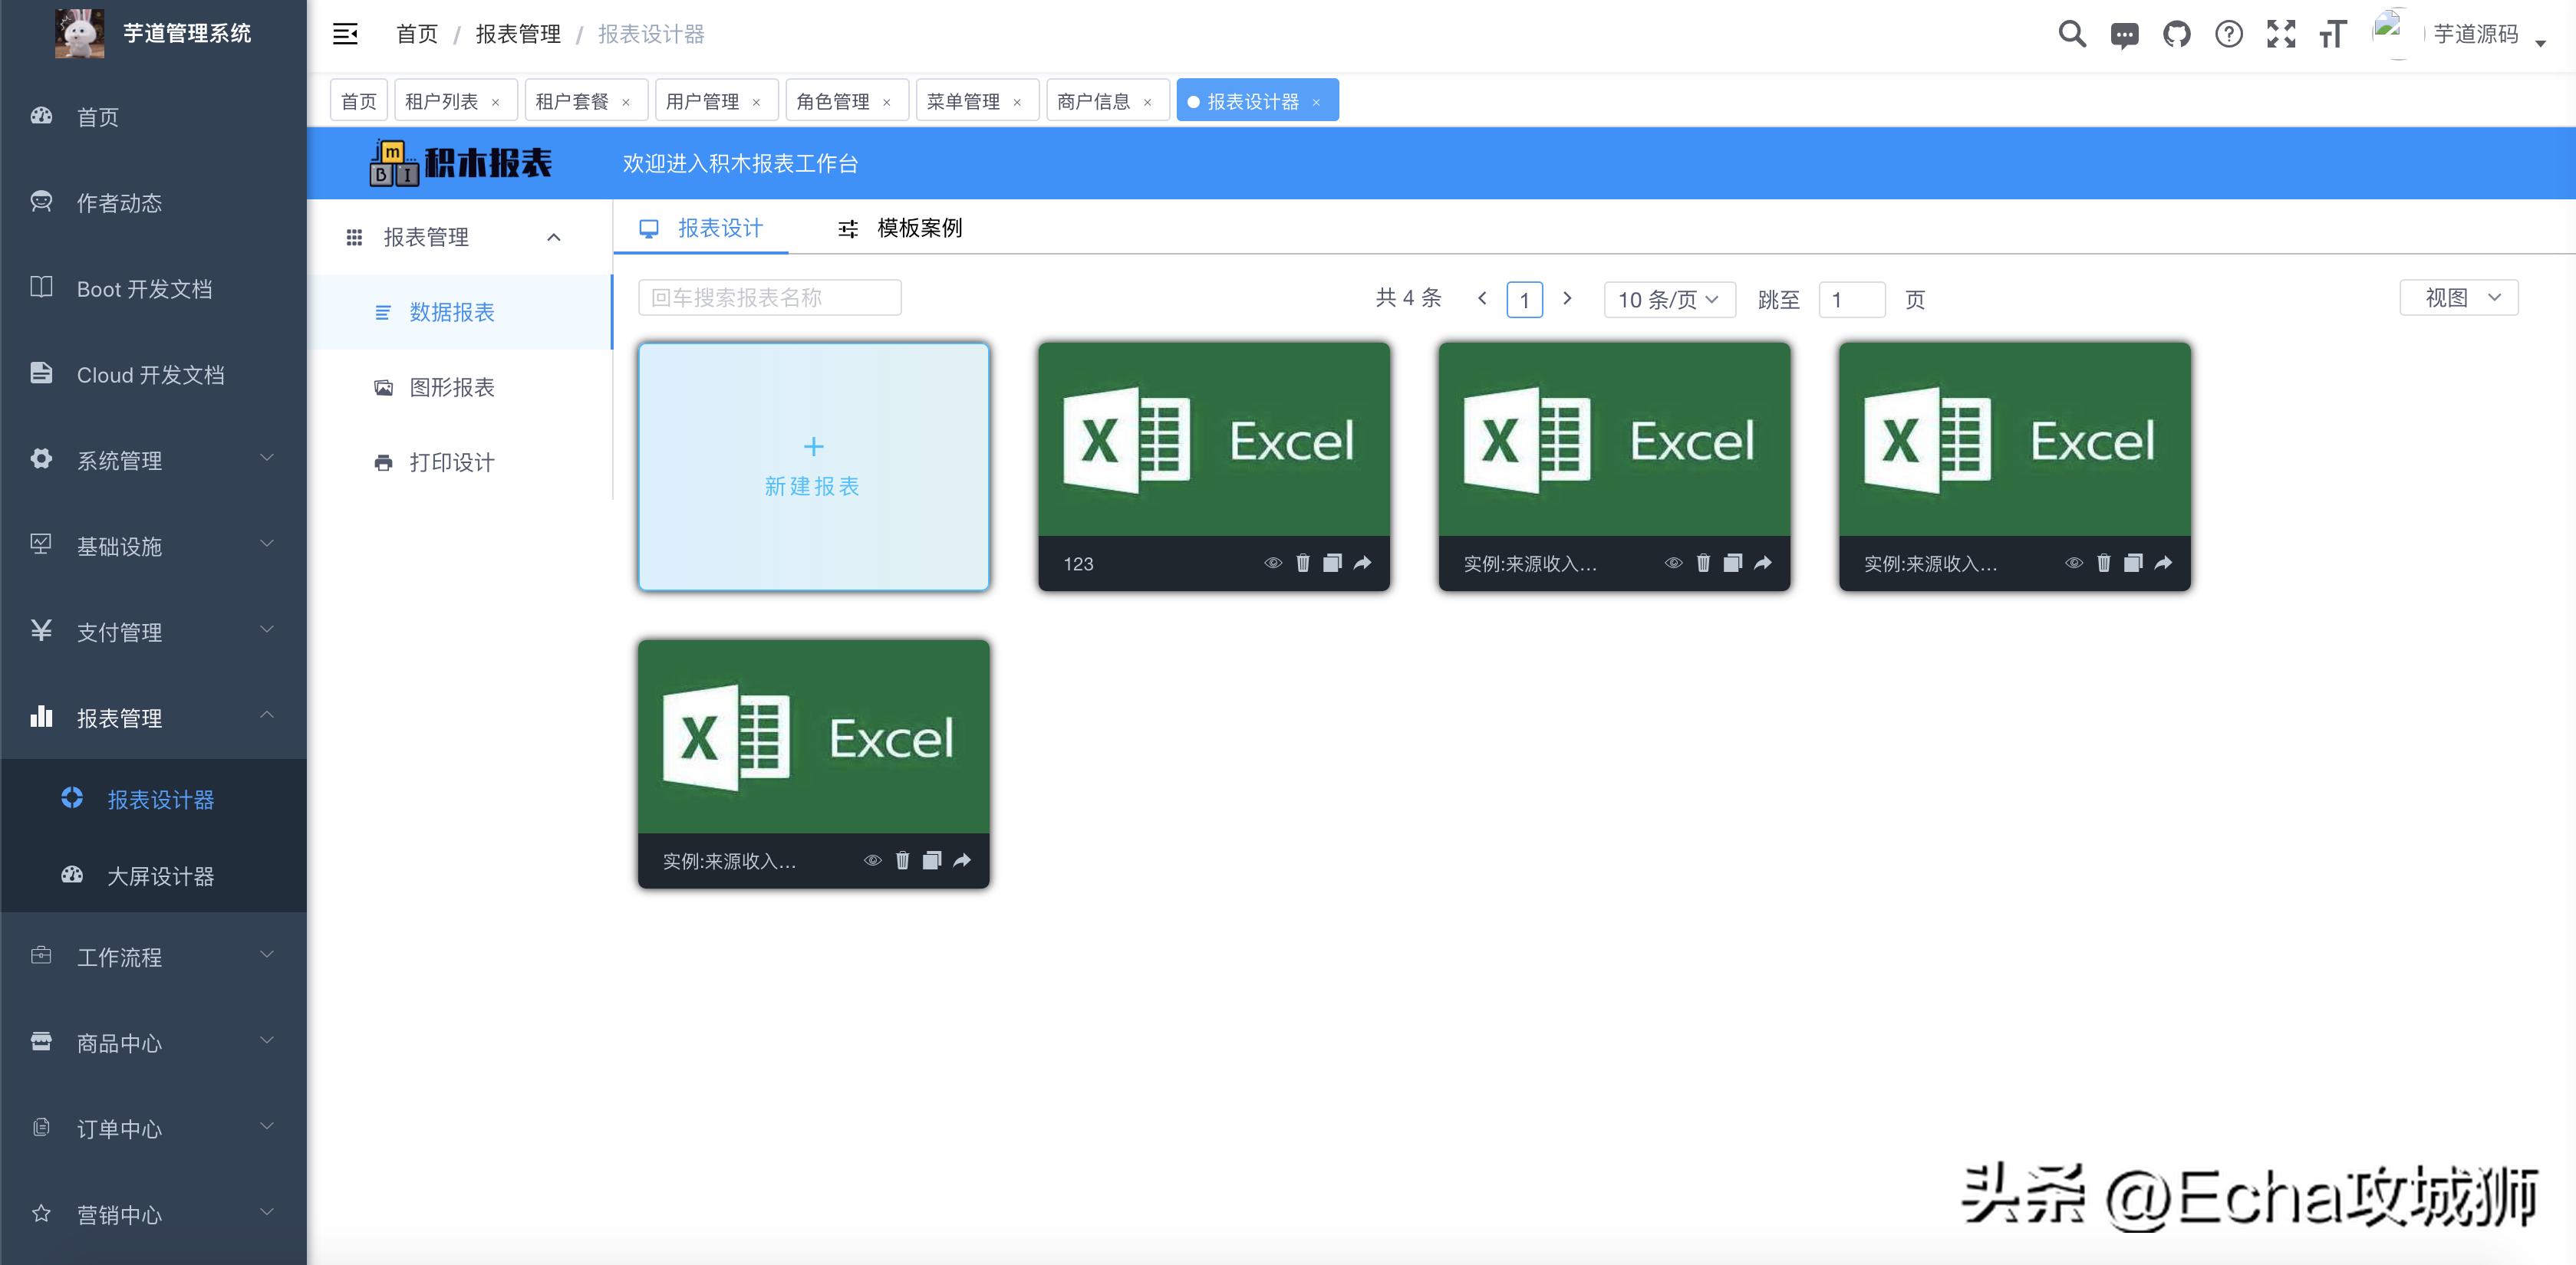Share the 123 report via arrow icon

[x=1362, y=563]
